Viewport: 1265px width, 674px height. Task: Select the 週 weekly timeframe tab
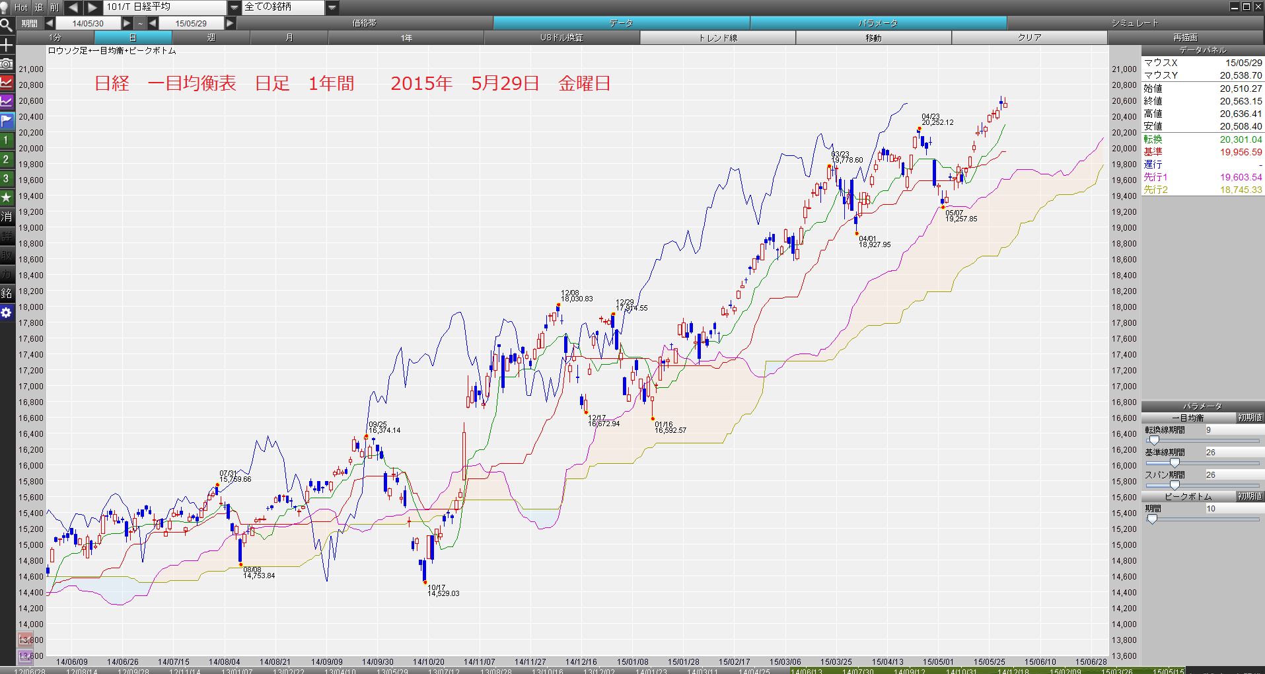coord(211,38)
